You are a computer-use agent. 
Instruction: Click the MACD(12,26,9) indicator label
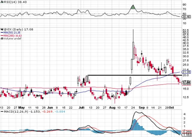pos(13,112)
